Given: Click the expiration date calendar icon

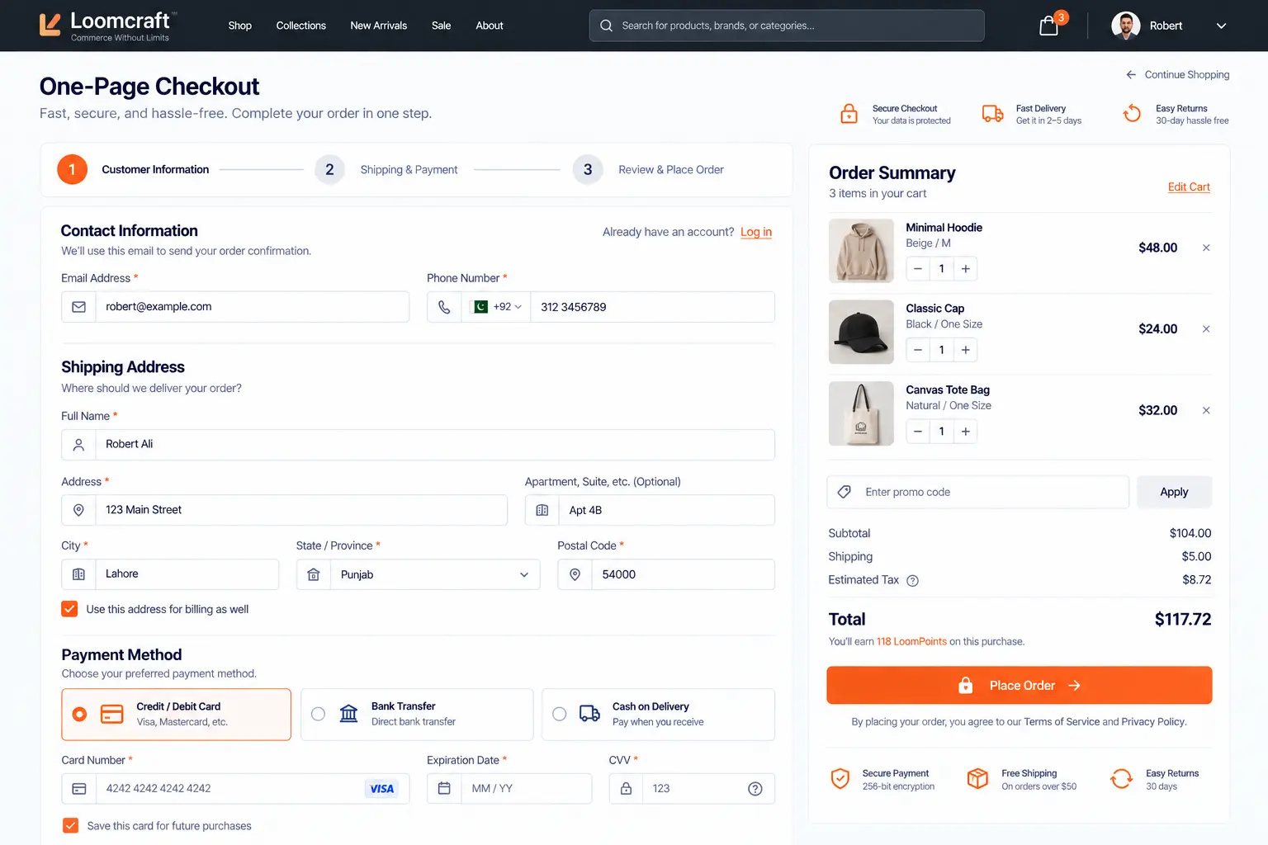Looking at the screenshot, I should pyautogui.click(x=444, y=789).
